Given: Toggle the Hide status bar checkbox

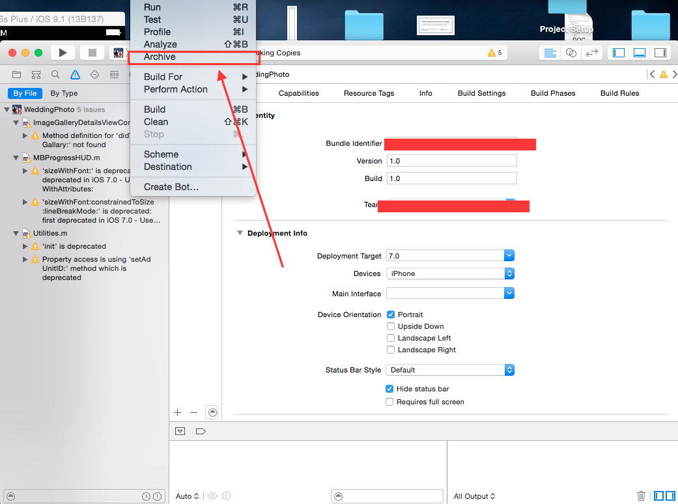Looking at the screenshot, I should [x=389, y=389].
